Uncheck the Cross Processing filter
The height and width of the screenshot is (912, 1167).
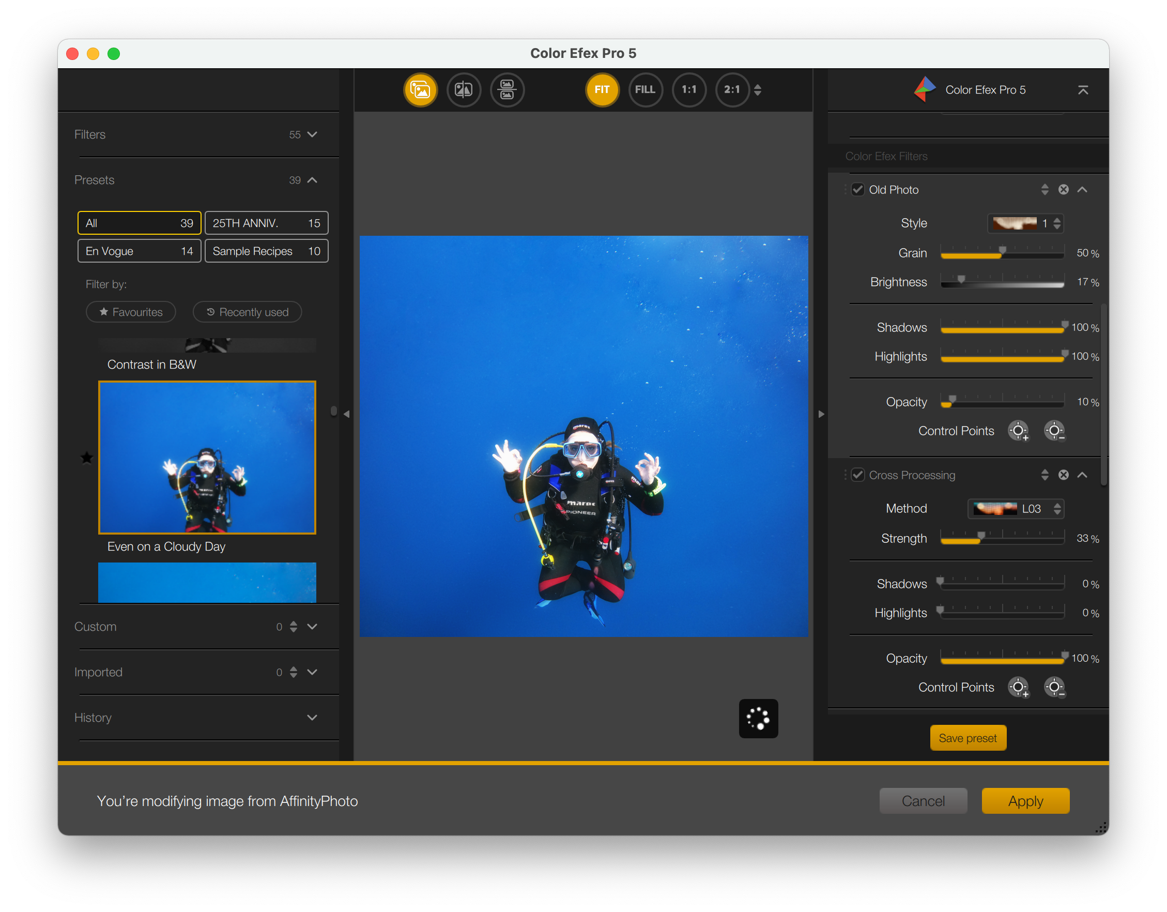pyautogui.click(x=857, y=475)
